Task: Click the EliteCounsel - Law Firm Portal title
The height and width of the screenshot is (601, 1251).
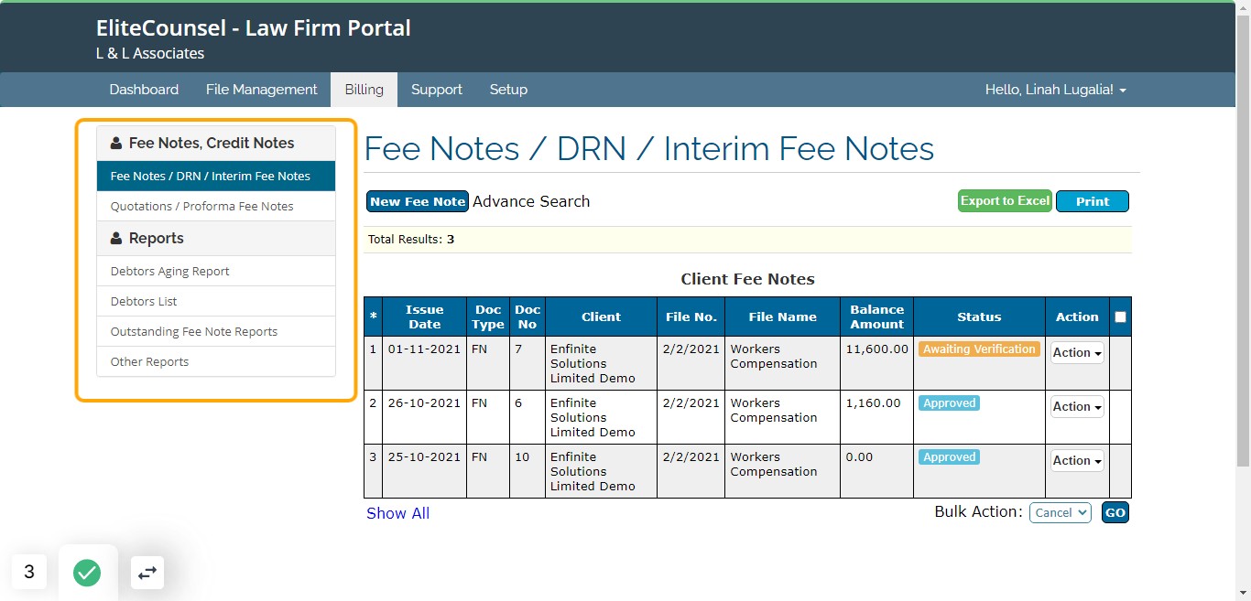Action: coord(254,28)
